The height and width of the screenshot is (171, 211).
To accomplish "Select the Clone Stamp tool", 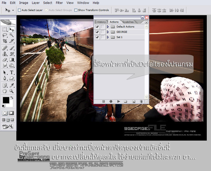I will point(5,54).
